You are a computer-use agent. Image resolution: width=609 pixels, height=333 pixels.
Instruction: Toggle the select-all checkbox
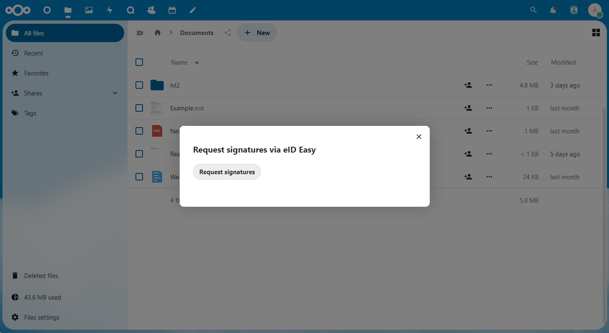tap(139, 62)
